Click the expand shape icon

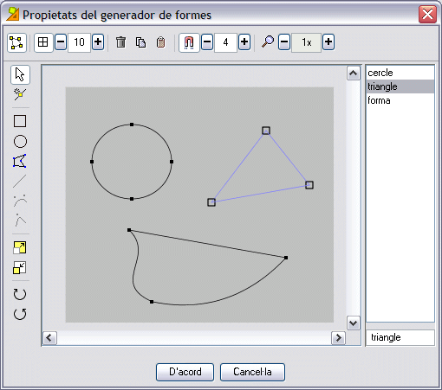20,247
